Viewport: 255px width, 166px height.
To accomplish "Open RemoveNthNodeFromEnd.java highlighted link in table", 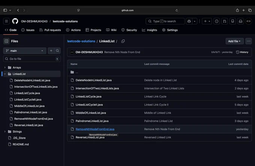I will [95, 129].
